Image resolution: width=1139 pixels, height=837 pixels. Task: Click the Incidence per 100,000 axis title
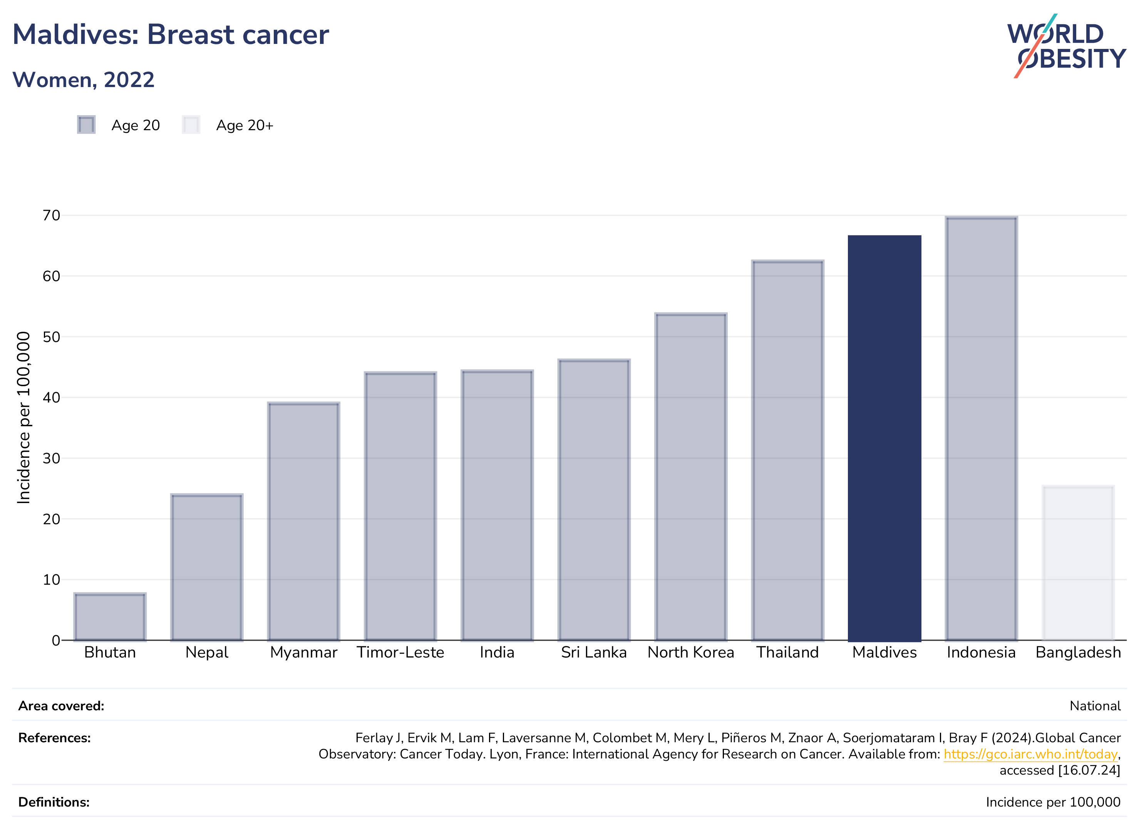(24, 418)
